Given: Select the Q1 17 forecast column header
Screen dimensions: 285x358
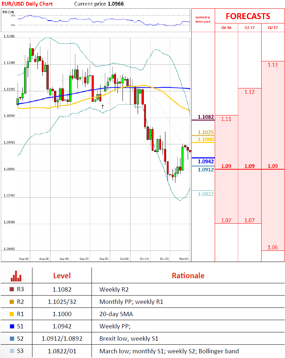Looking at the screenshot, I should pyautogui.click(x=249, y=28).
